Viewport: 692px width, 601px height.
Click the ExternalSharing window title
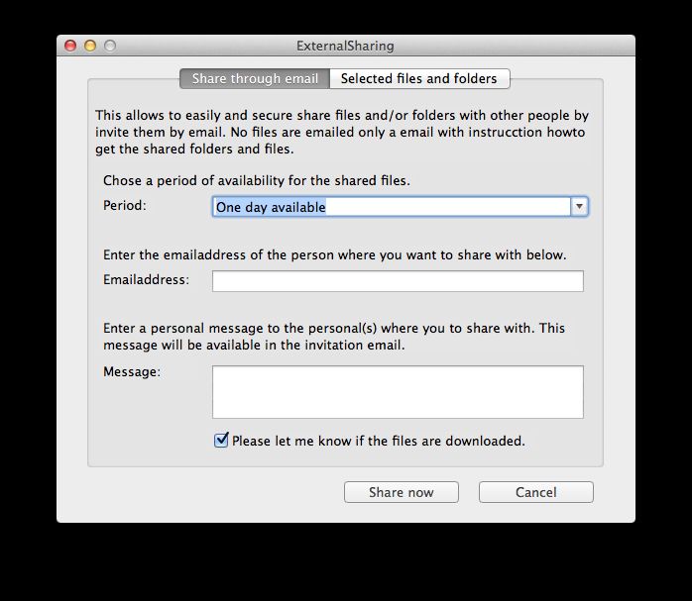point(345,46)
